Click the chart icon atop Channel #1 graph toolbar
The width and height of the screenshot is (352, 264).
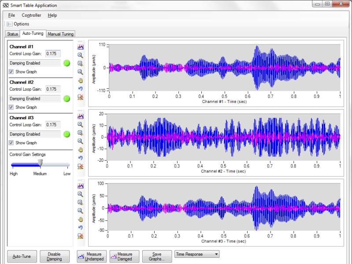point(81,47)
